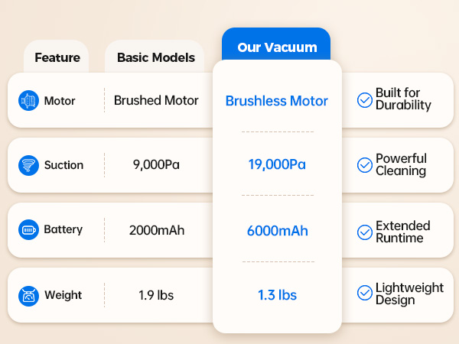Click the 9,000Pa basic suction cell
Viewport: 459px width, 344px height.
pyautogui.click(x=156, y=164)
